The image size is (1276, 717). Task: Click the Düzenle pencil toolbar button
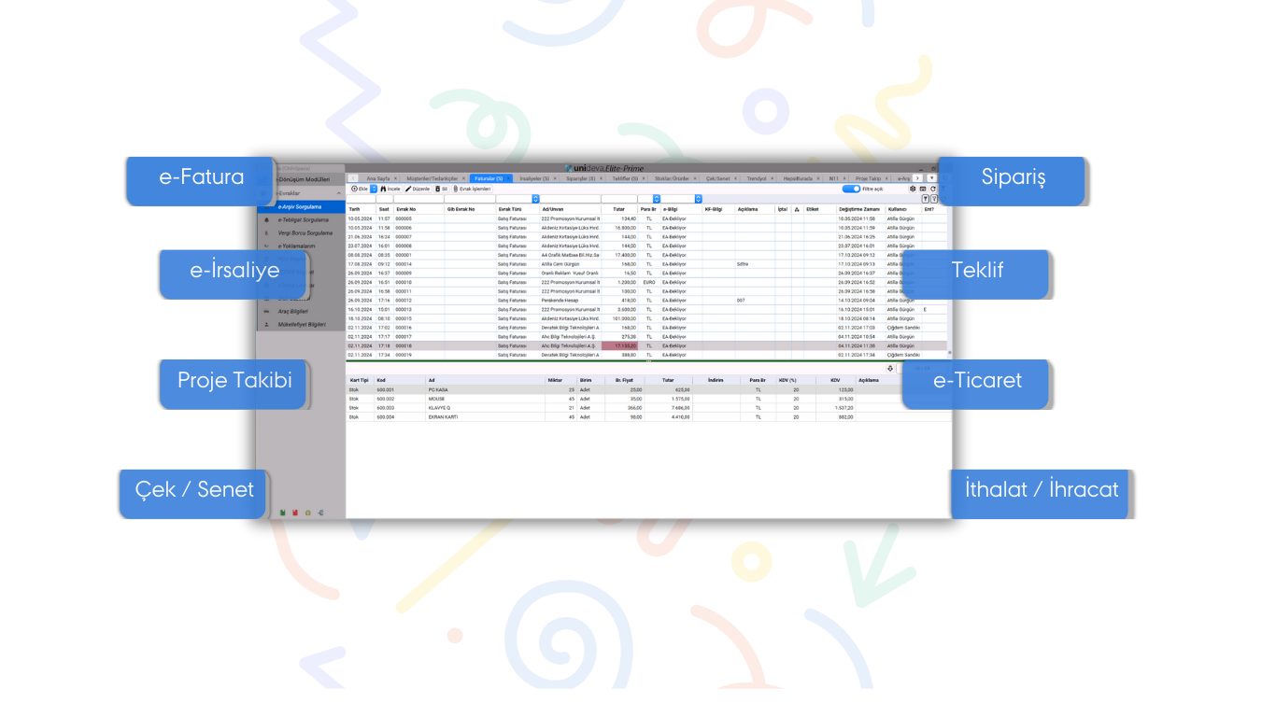[x=417, y=189]
